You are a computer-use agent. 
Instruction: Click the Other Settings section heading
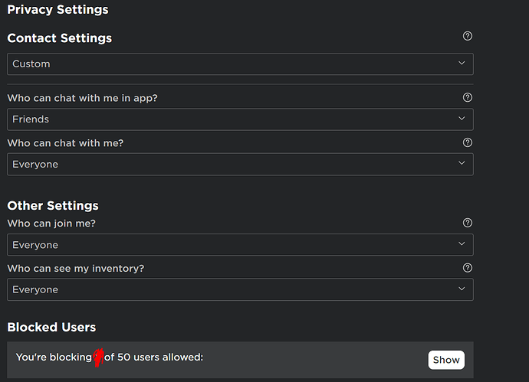pos(53,205)
